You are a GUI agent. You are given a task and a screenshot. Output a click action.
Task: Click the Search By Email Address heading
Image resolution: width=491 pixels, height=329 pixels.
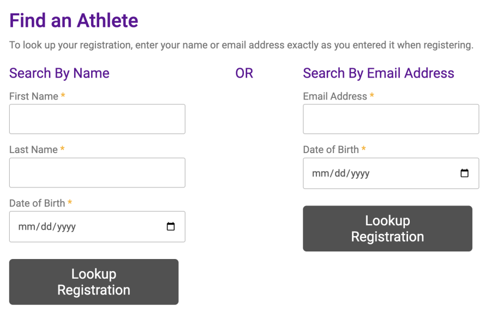click(x=379, y=73)
